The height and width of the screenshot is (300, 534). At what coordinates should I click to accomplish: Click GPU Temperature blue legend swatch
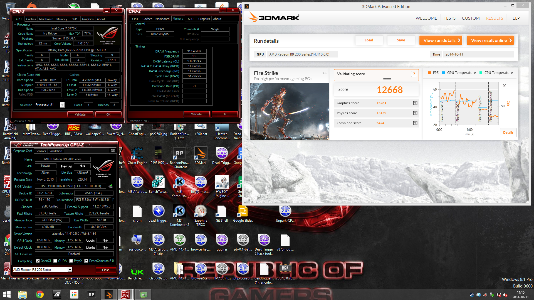(x=444, y=73)
